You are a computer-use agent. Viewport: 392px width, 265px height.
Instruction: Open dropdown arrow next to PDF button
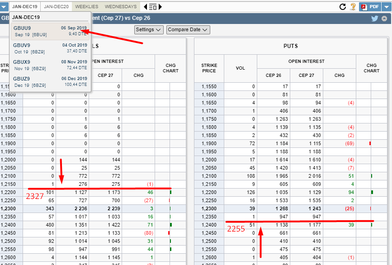point(387,7)
